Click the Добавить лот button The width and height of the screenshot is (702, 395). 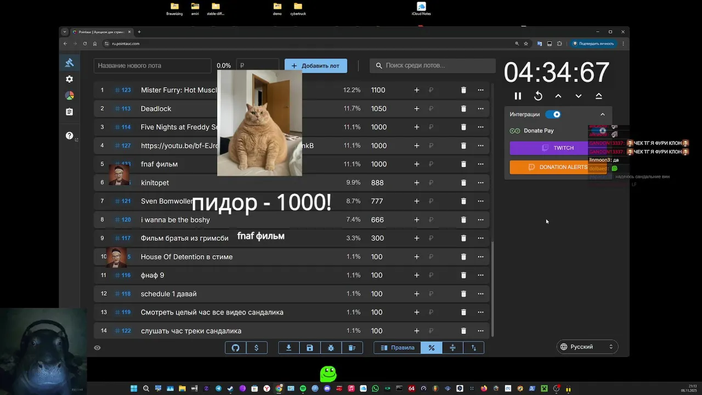point(316,65)
